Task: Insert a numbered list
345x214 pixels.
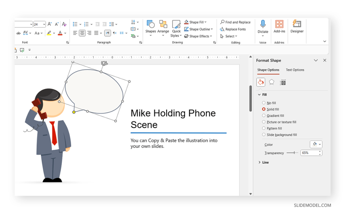Action: [x=86, y=24]
